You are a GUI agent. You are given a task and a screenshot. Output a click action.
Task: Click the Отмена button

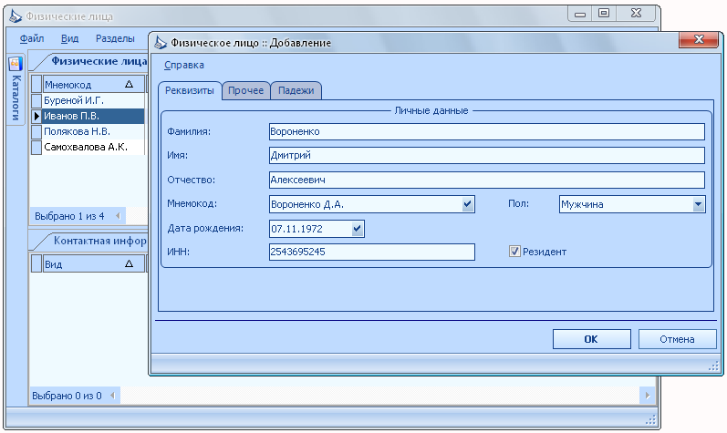[677, 339]
